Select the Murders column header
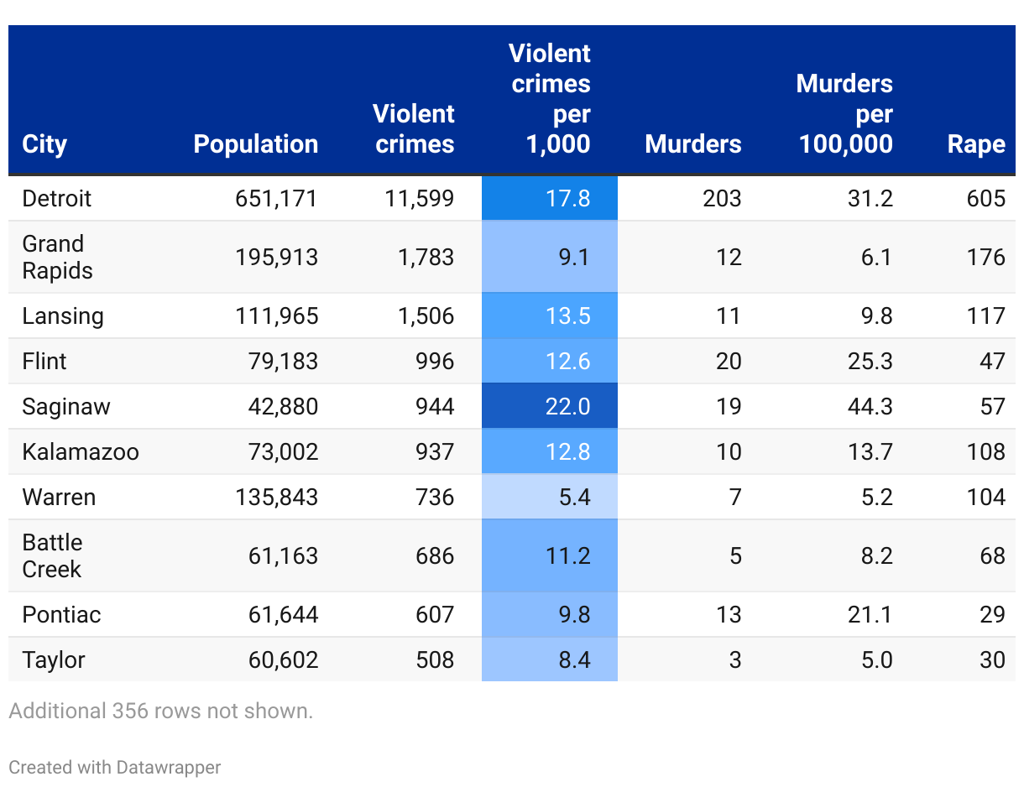This screenshot has height=787, width=1024. pyautogui.click(x=692, y=144)
